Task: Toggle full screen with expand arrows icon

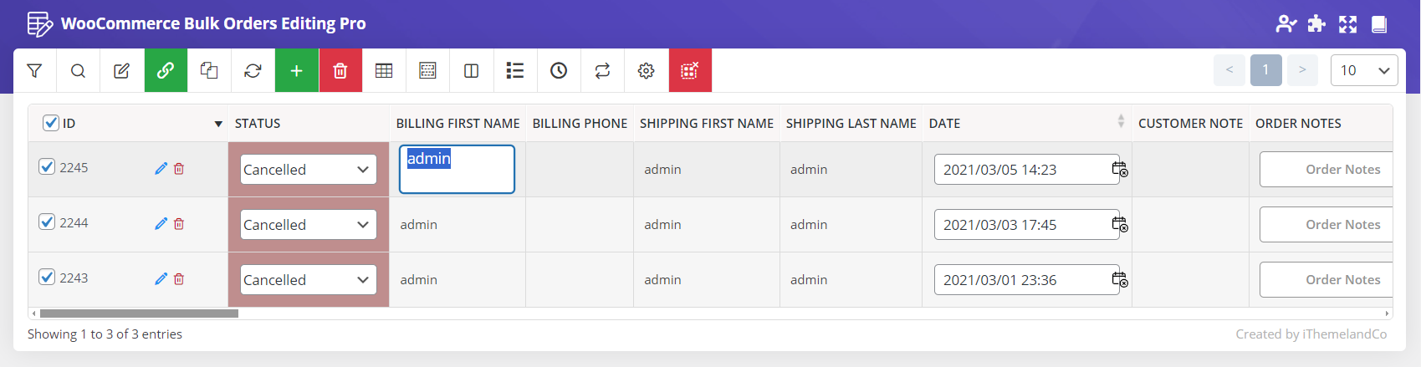Action: pyautogui.click(x=1347, y=24)
